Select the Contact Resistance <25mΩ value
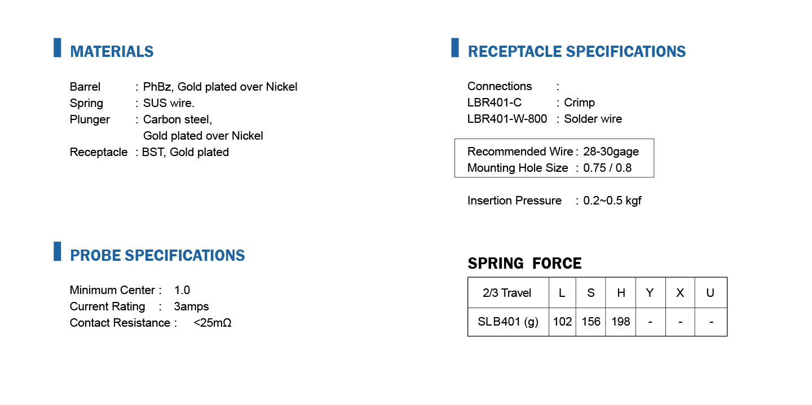The width and height of the screenshot is (812, 405). (x=213, y=323)
